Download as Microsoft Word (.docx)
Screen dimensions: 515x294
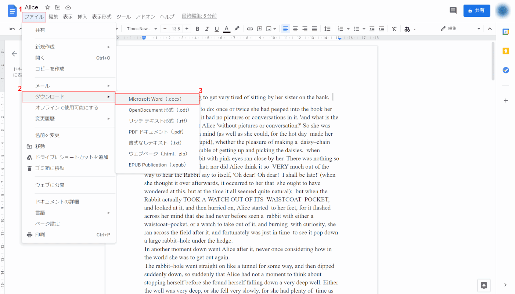pyautogui.click(x=157, y=99)
